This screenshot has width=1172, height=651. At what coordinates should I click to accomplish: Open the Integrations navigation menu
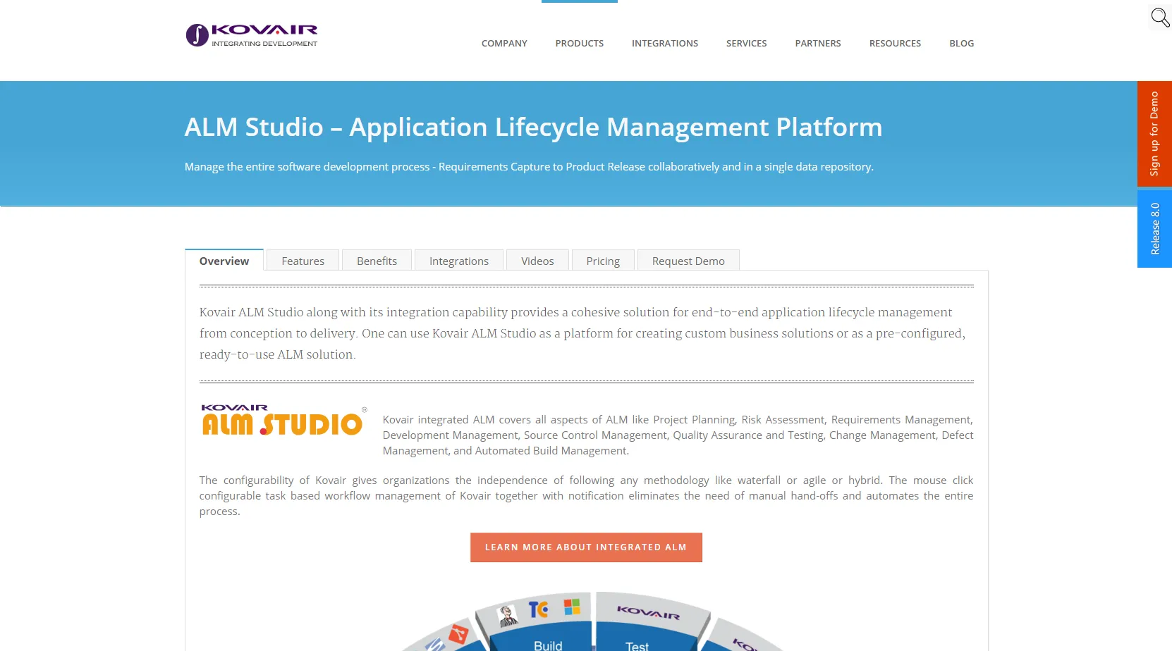pos(665,43)
